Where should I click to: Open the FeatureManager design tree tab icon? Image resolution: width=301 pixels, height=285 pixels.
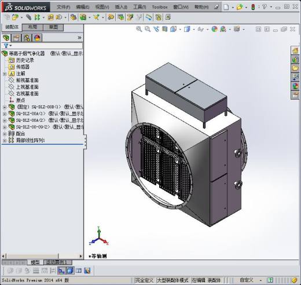(6, 38)
